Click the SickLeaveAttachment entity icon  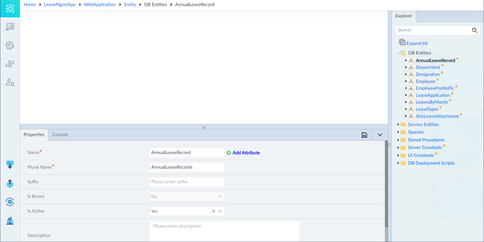[x=411, y=116]
